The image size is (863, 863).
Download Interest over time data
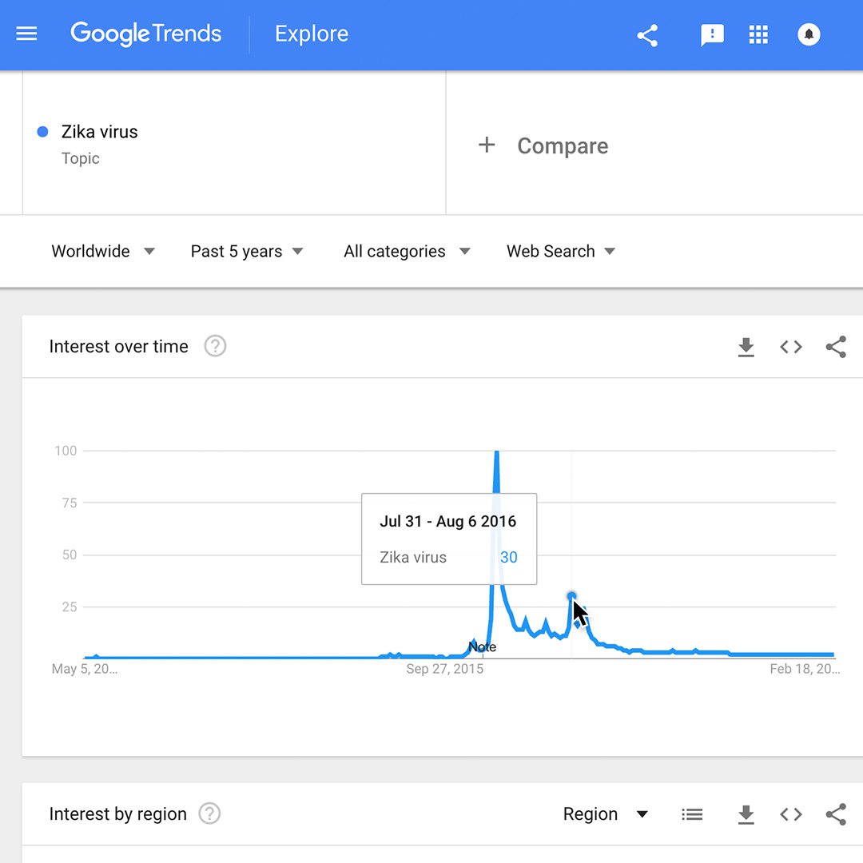(746, 347)
